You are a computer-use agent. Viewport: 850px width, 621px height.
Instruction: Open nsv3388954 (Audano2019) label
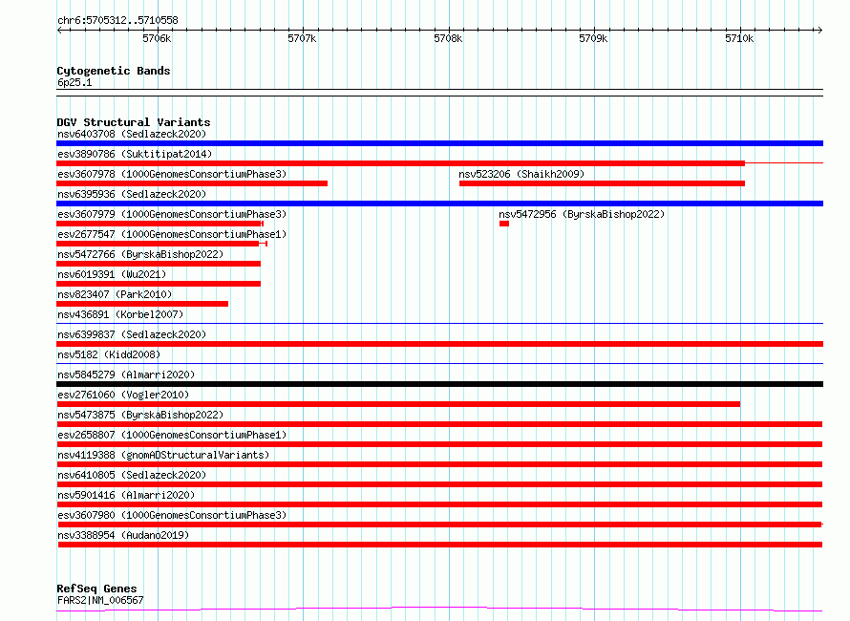coord(123,535)
